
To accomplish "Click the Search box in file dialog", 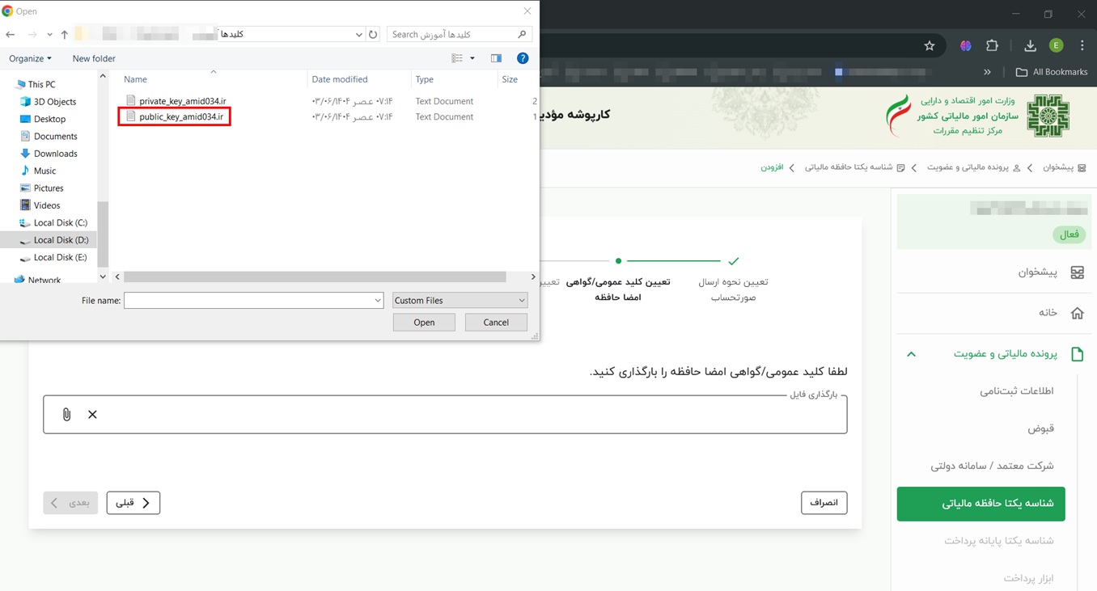I will pyautogui.click(x=453, y=35).
